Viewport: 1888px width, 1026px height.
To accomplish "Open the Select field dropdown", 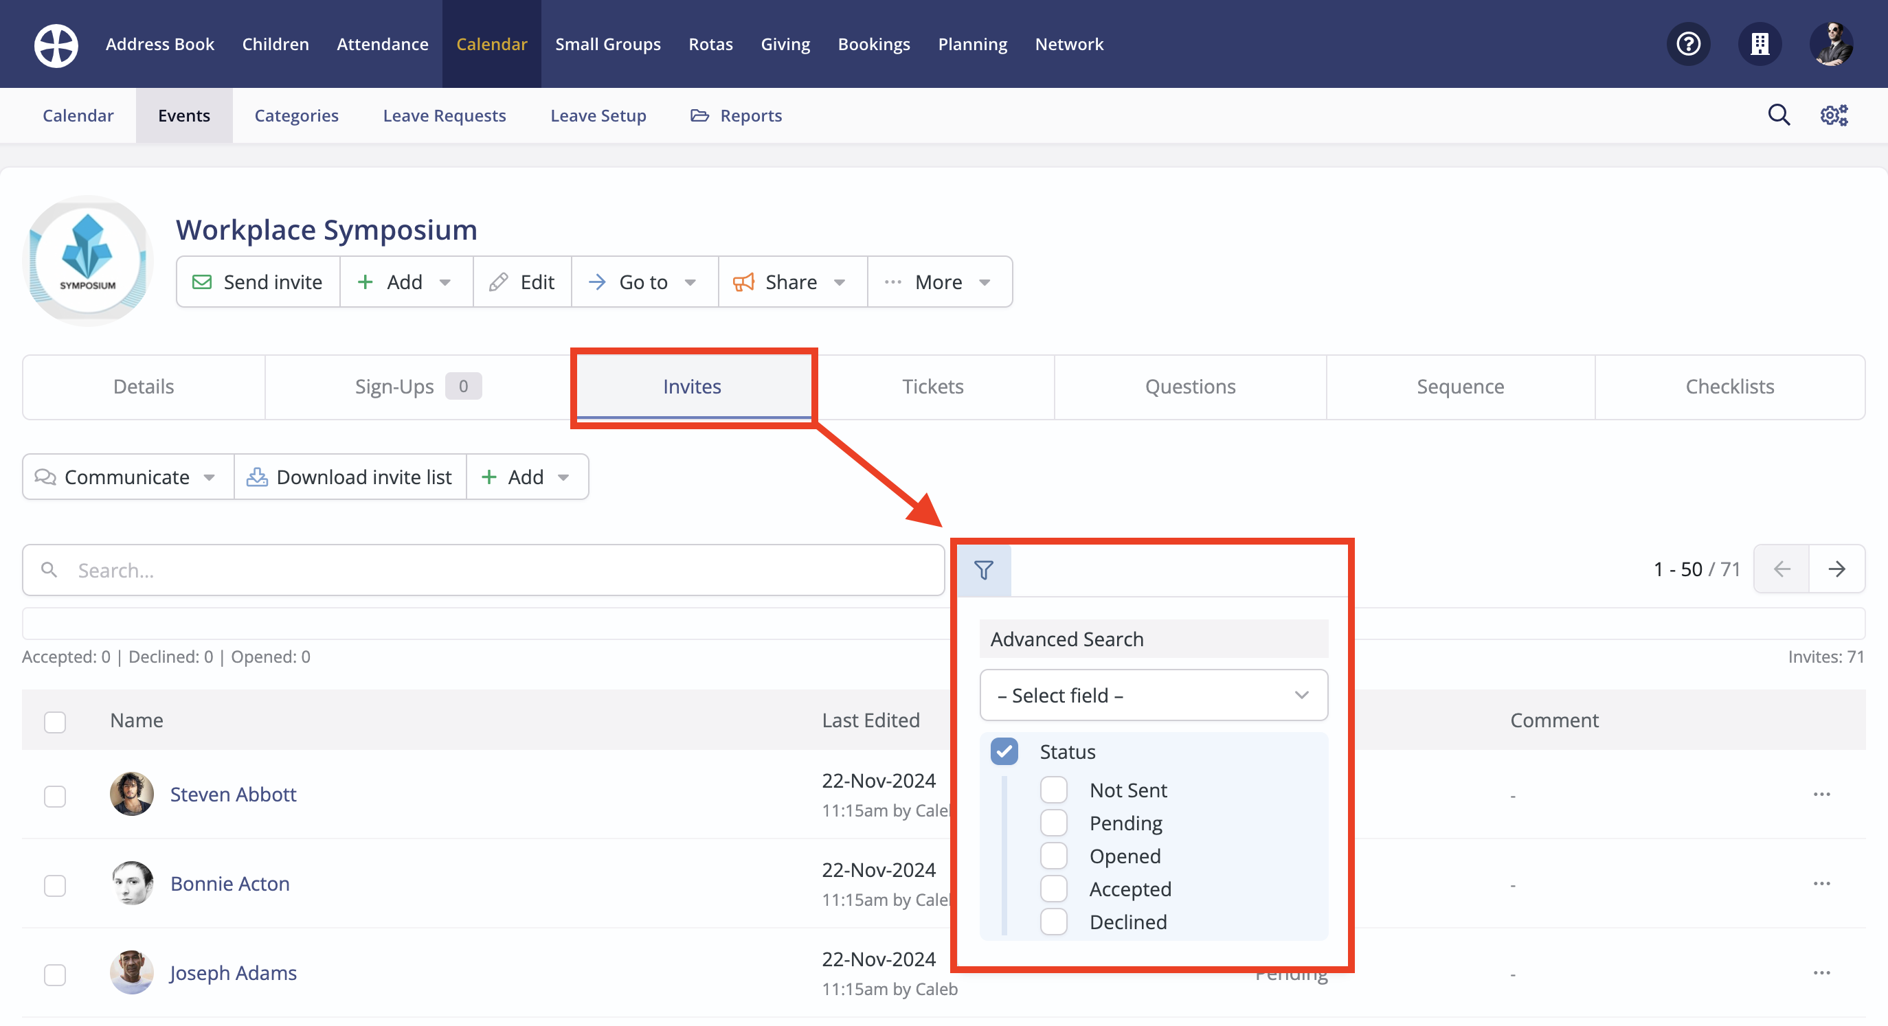I will point(1153,695).
